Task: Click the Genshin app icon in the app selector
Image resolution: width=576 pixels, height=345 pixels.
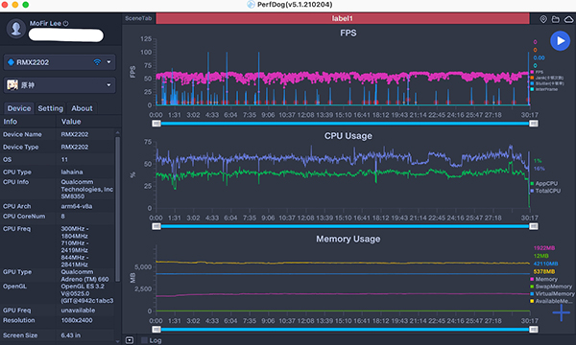Action: click(12, 85)
